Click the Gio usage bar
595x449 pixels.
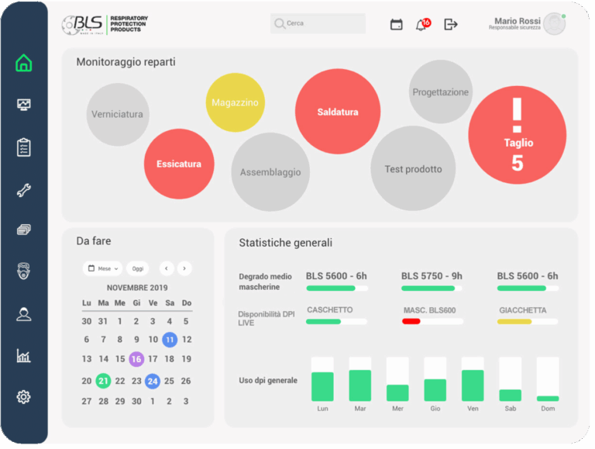[x=435, y=379]
